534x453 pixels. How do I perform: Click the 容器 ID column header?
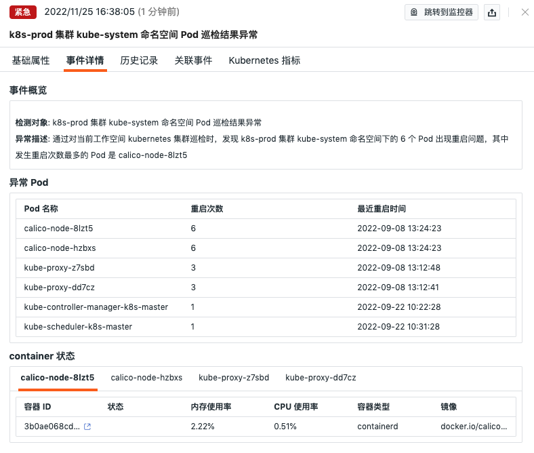tap(37, 407)
